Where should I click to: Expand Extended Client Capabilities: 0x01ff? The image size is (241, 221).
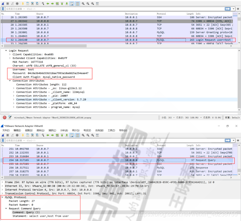10,58
